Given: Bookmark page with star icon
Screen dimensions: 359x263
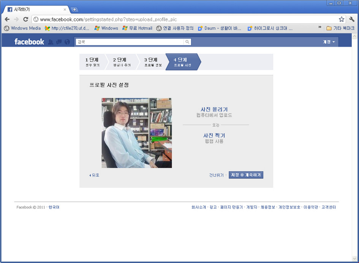Looking at the screenshot, I should click(342, 19).
